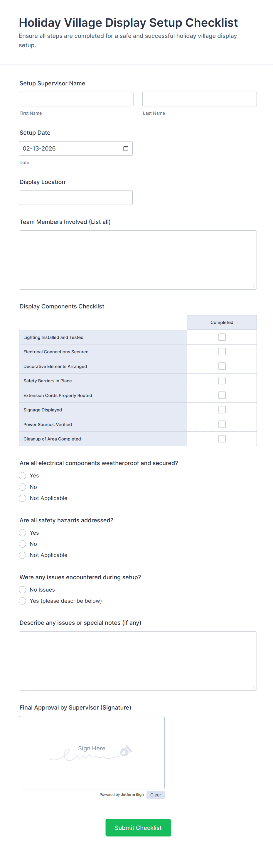Clear the signature field
Image resolution: width=273 pixels, height=851 pixels.
(155, 795)
